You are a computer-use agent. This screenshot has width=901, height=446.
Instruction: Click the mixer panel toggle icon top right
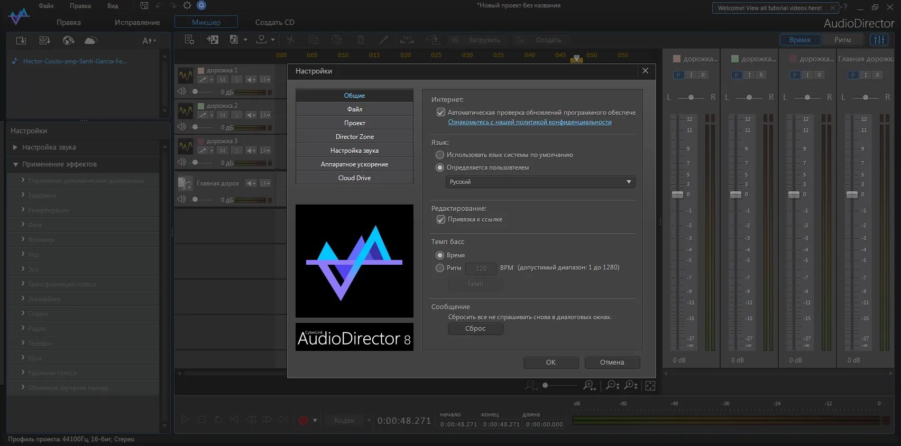(x=879, y=40)
